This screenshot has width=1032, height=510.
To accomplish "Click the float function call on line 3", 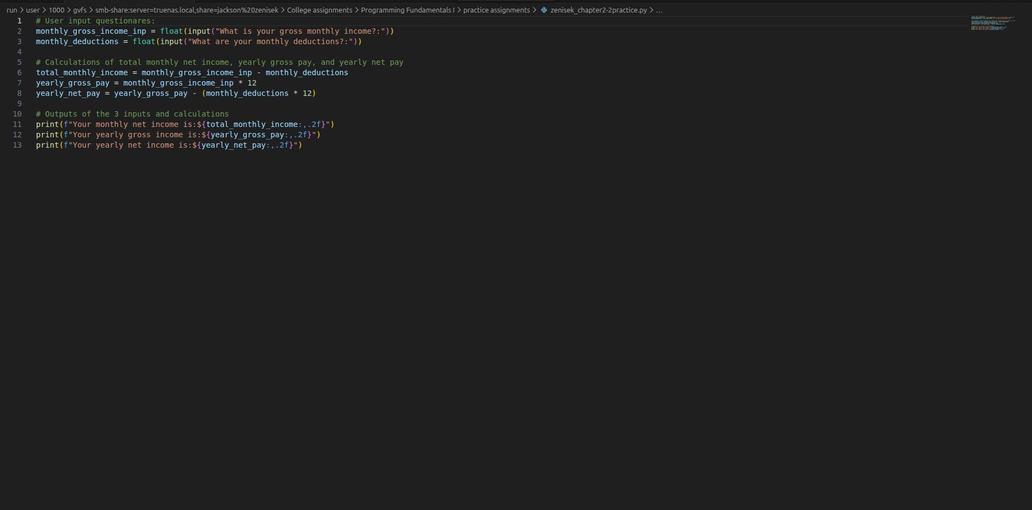I will point(144,41).
